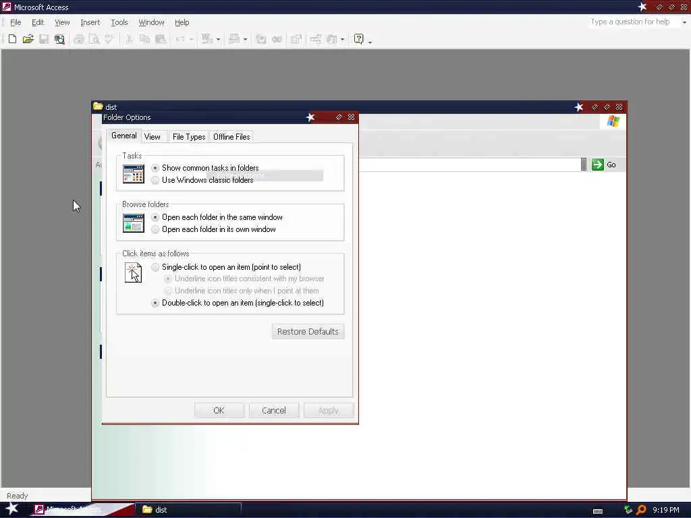The height and width of the screenshot is (518, 691).
Task: Click the Apply button
Action: 329,411
